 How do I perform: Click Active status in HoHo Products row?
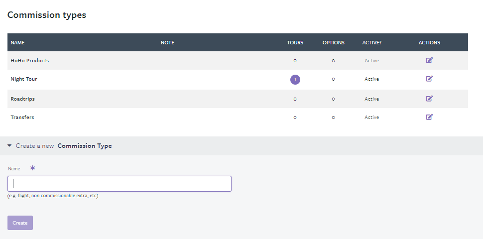371,61
